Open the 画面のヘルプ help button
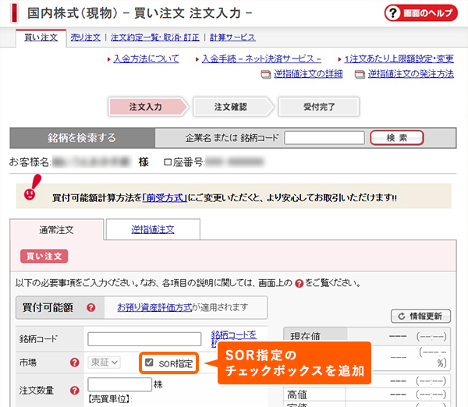 (x=420, y=13)
